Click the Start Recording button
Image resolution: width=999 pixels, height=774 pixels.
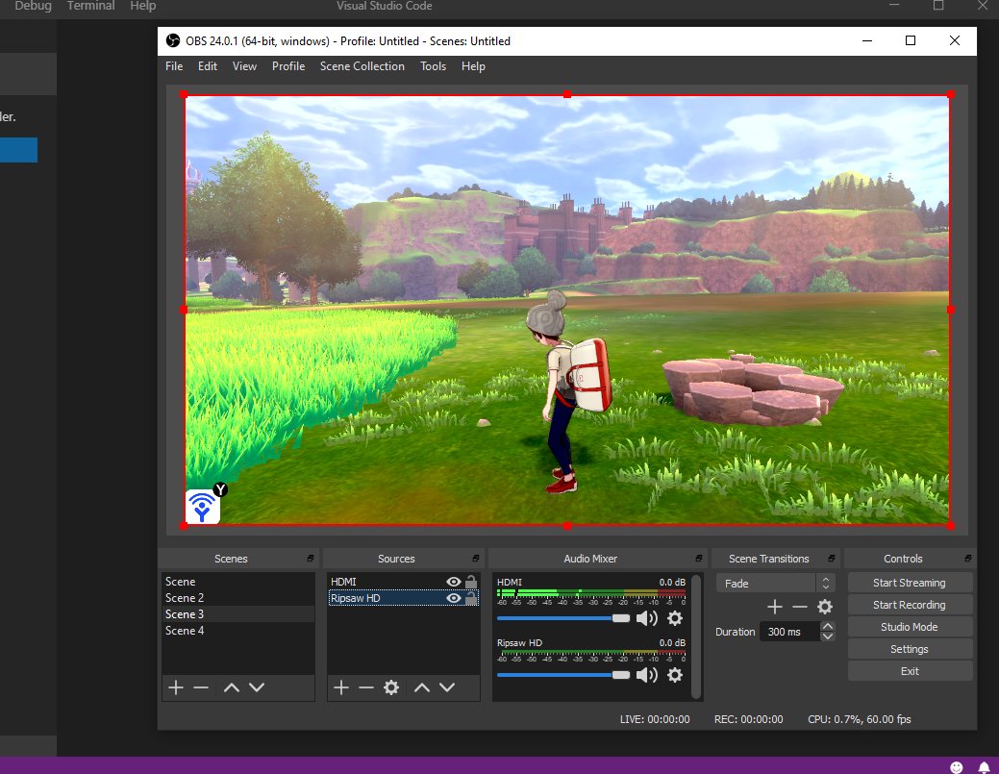click(910, 605)
